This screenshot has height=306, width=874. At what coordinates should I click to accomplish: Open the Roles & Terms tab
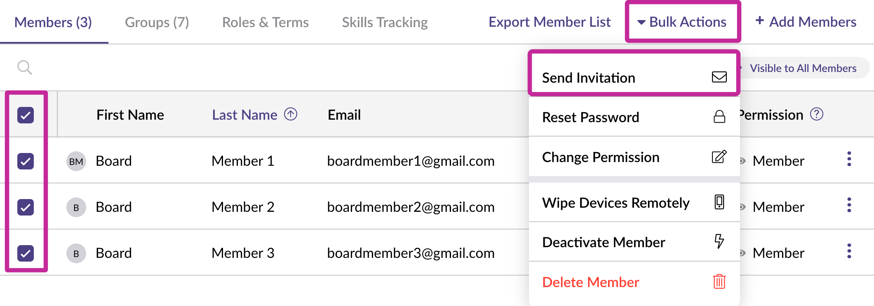pos(265,22)
